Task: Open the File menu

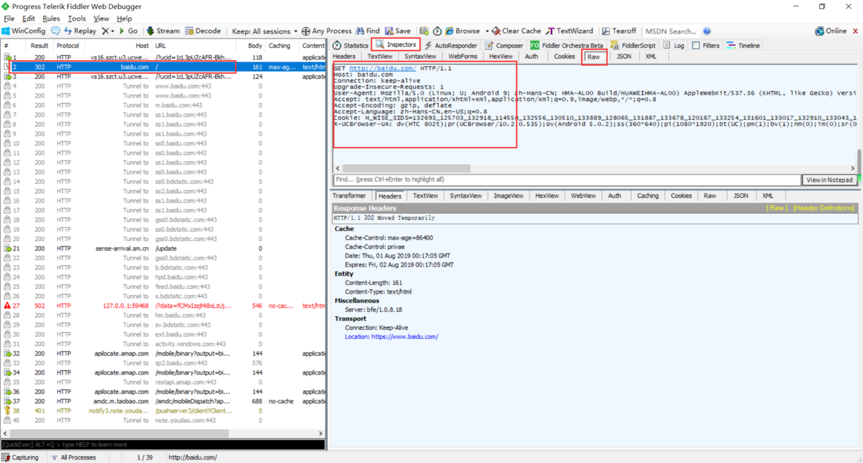Action: click(9, 19)
